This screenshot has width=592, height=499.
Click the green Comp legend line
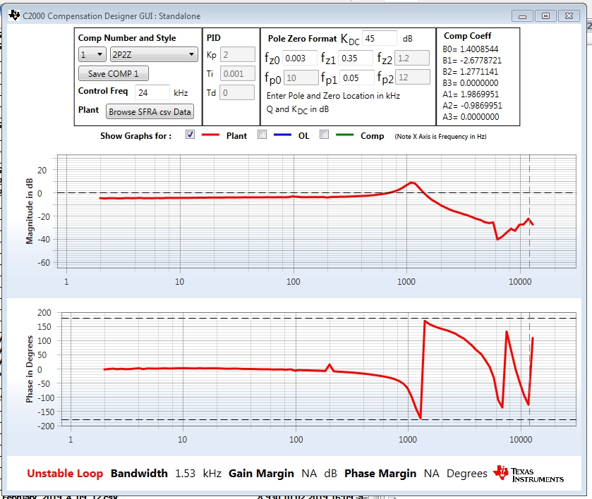[x=346, y=135]
